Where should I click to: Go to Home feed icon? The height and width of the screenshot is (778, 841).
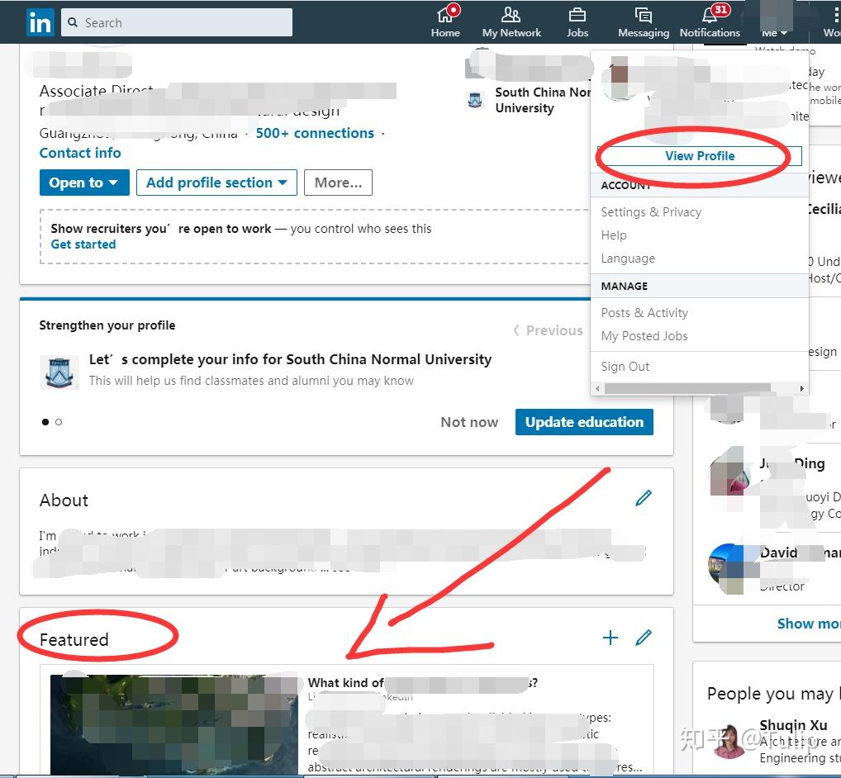pos(446,15)
